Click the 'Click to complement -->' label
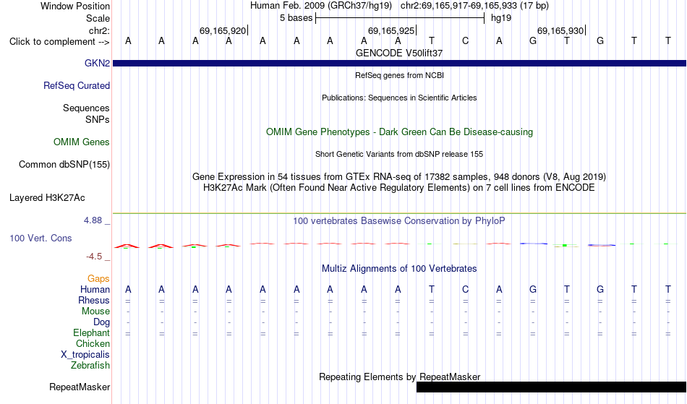 pos(59,42)
